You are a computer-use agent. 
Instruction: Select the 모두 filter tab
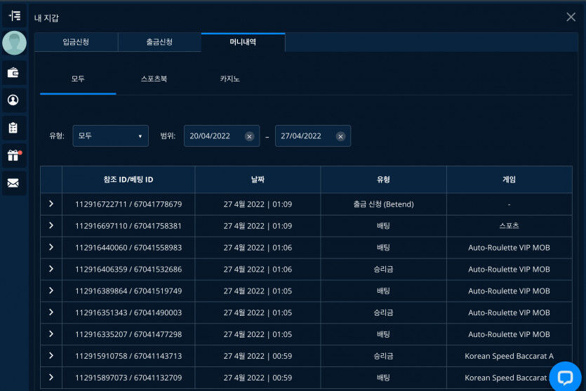coord(78,79)
